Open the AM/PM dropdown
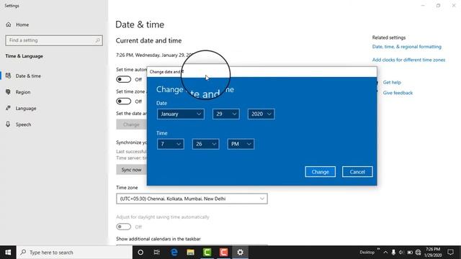 pyautogui.click(x=241, y=144)
